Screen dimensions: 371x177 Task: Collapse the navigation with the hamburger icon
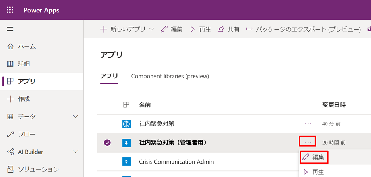10,29
